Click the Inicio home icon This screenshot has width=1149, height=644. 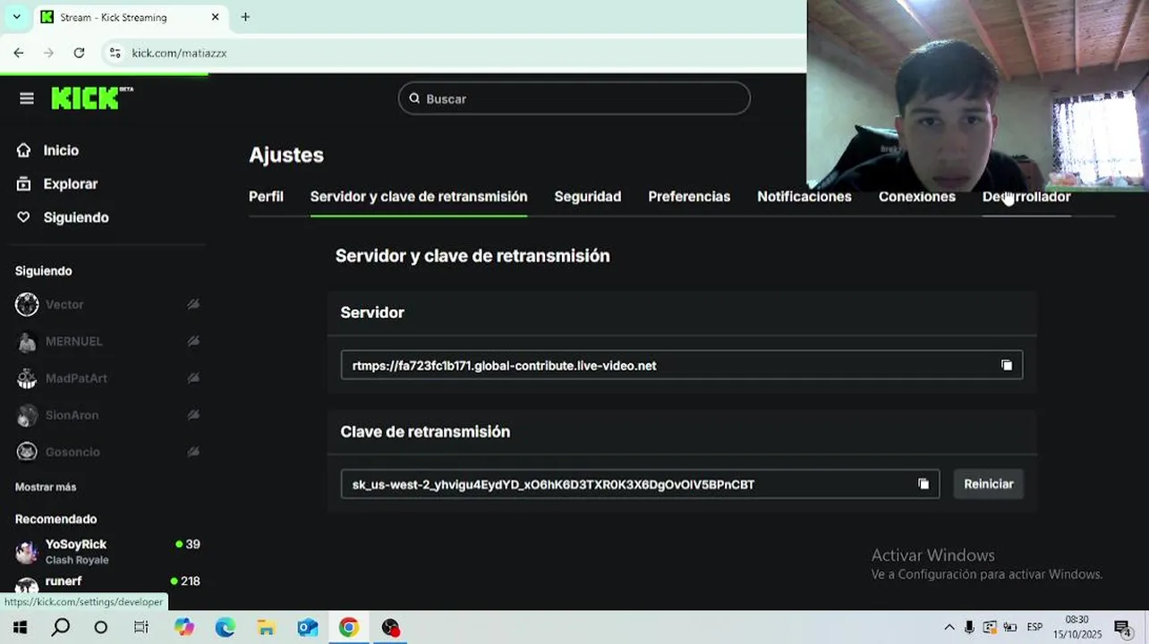pos(24,150)
